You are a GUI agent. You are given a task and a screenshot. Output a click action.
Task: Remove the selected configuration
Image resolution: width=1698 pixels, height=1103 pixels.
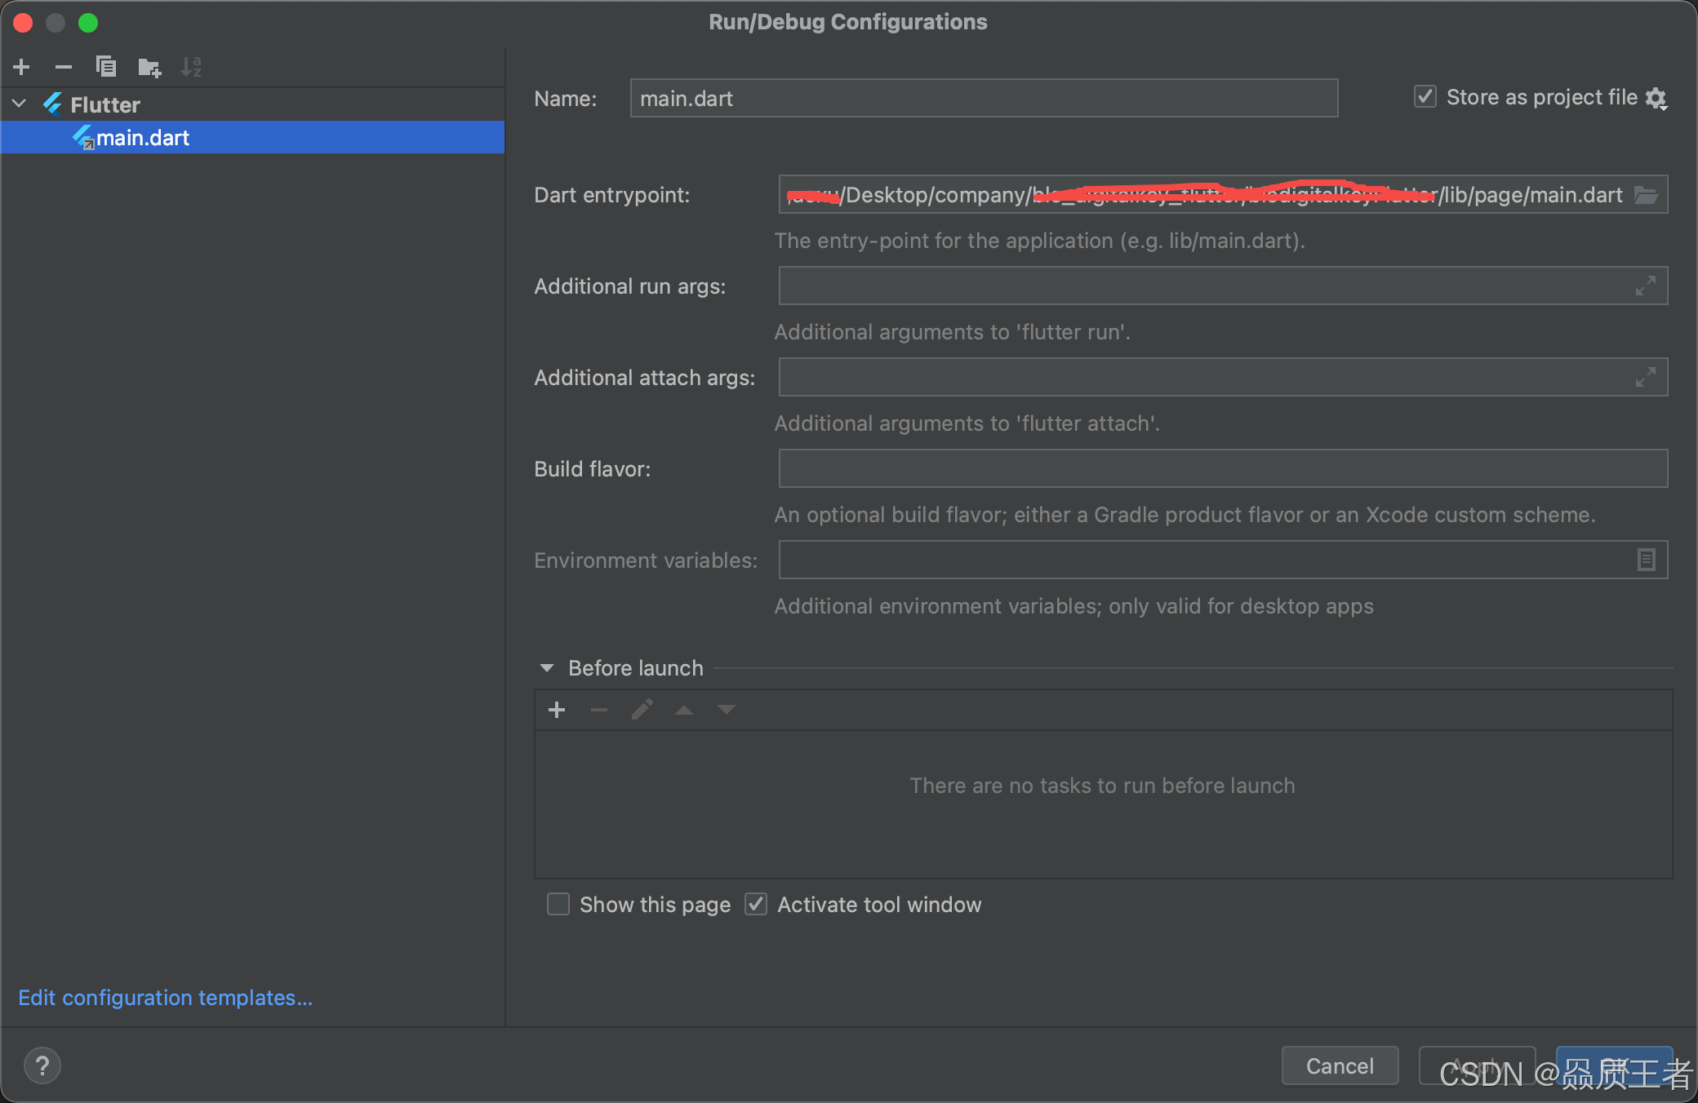[64, 67]
